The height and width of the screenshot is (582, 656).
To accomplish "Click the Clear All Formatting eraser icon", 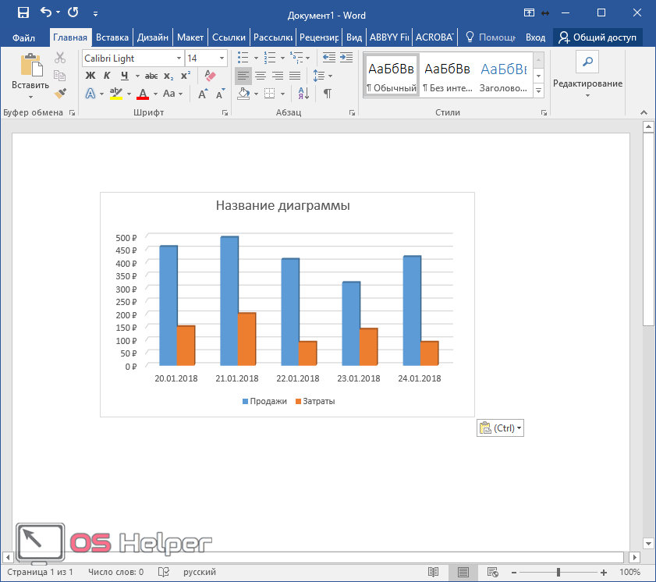I will [x=209, y=76].
